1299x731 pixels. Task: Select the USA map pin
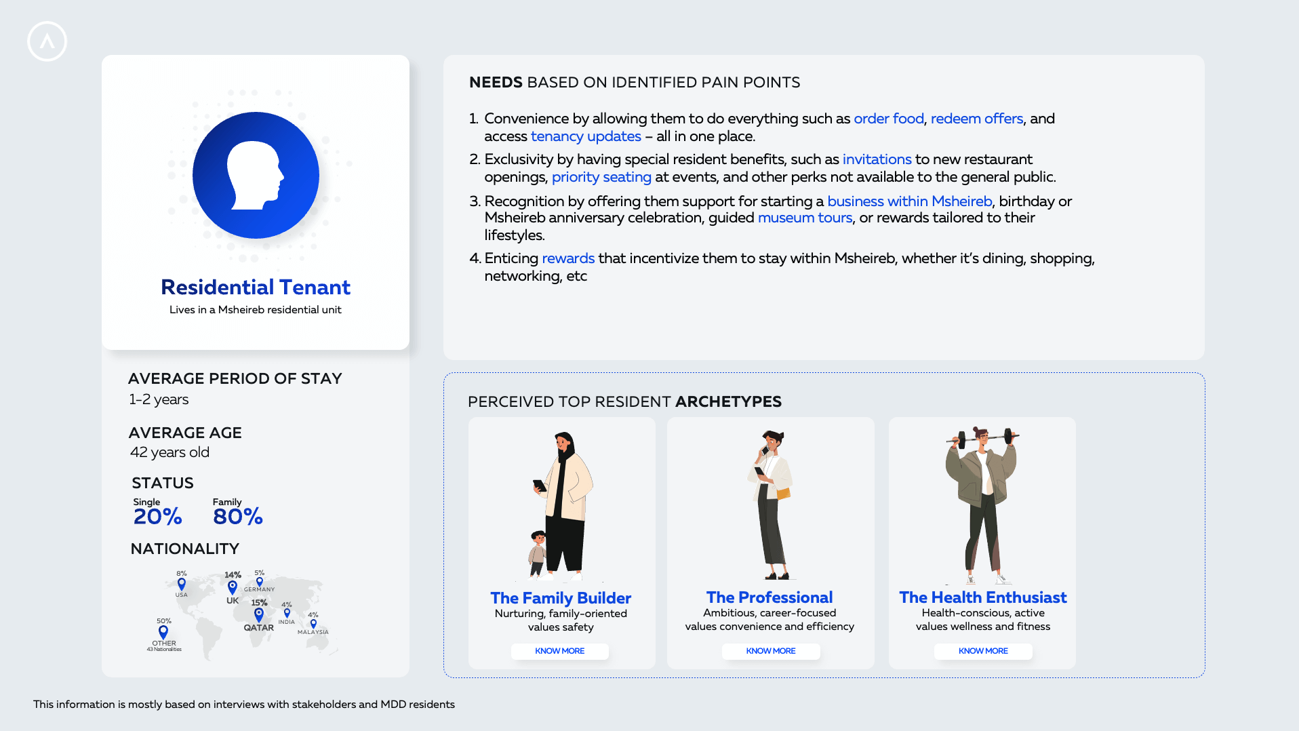point(181,584)
